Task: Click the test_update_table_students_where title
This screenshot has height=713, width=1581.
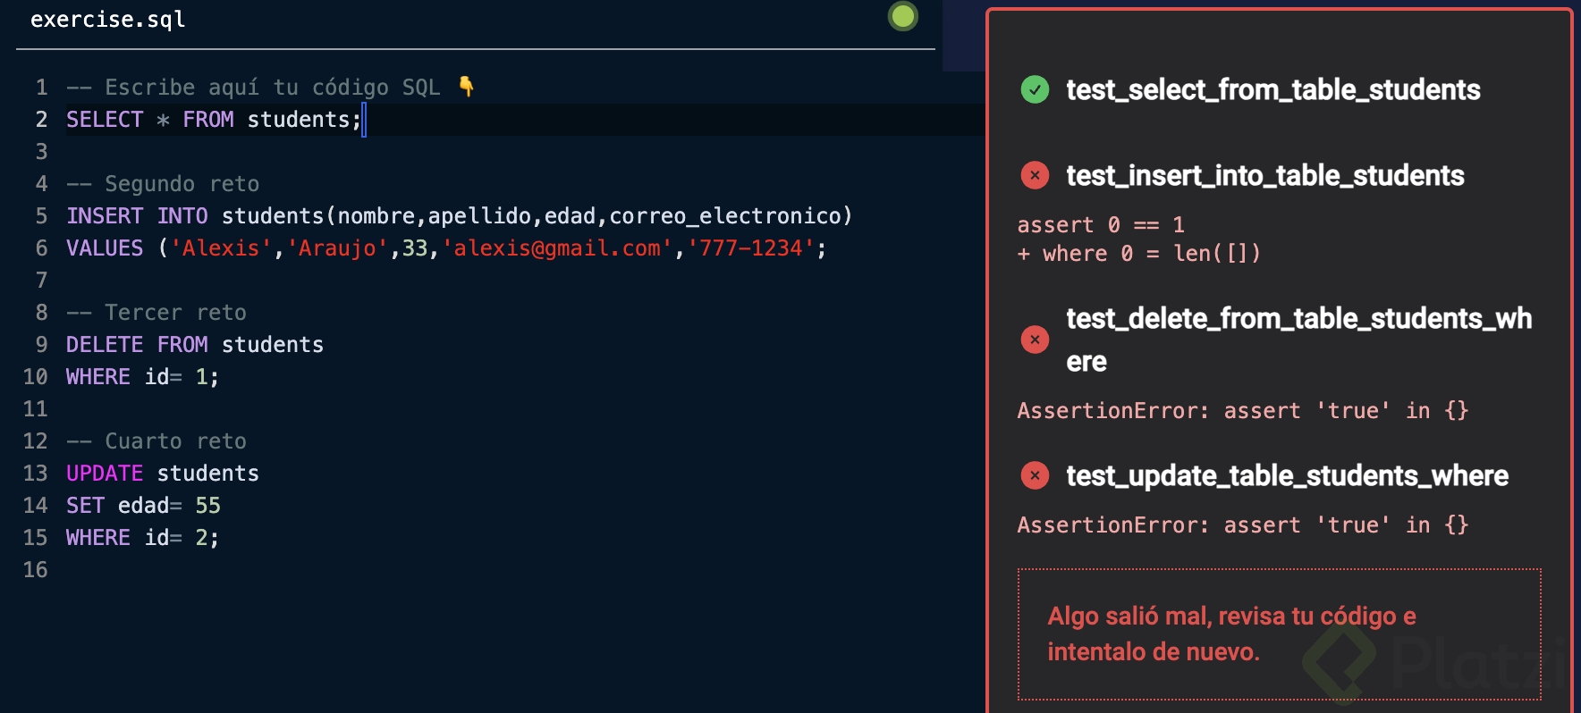Action: pyautogui.click(x=1287, y=475)
